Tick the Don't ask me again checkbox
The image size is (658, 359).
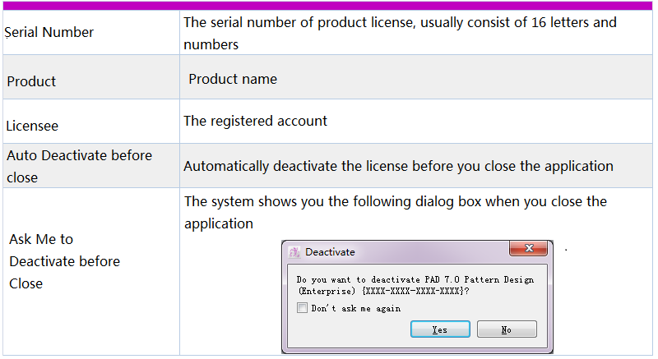302,308
